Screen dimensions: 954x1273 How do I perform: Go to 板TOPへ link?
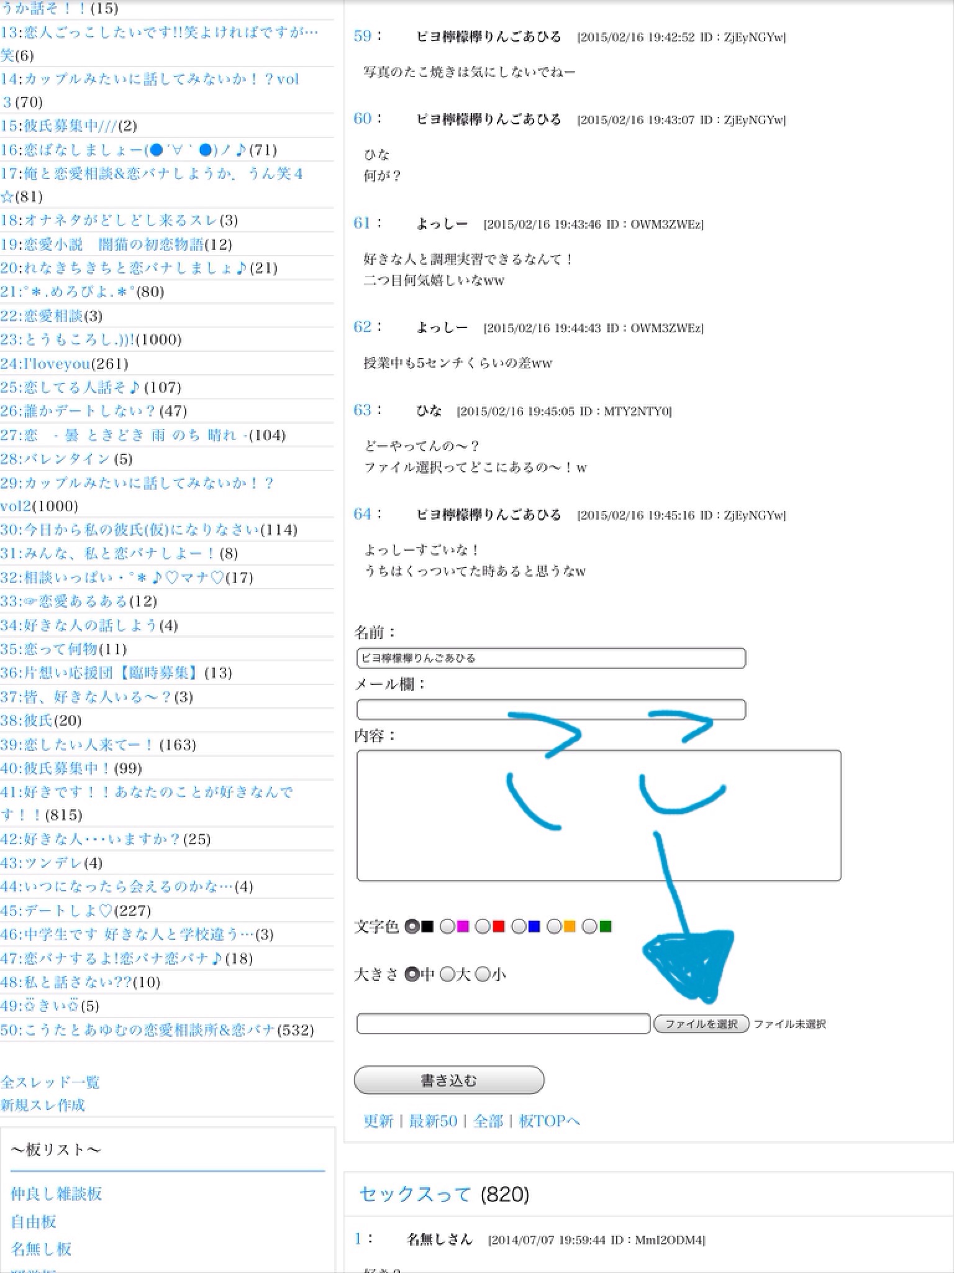[549, 1121]
